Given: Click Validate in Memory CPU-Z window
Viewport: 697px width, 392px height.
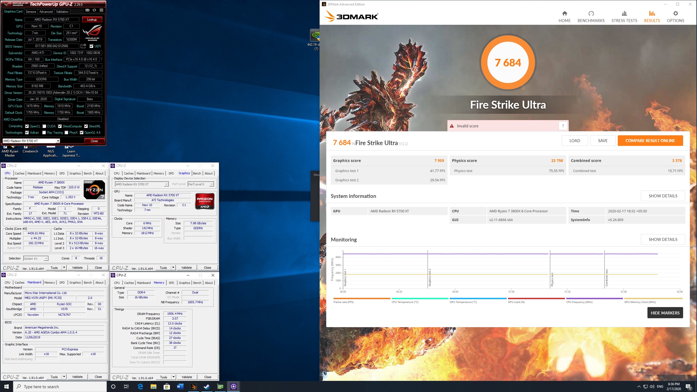Looking at the screenshot, I should (187, 377).
